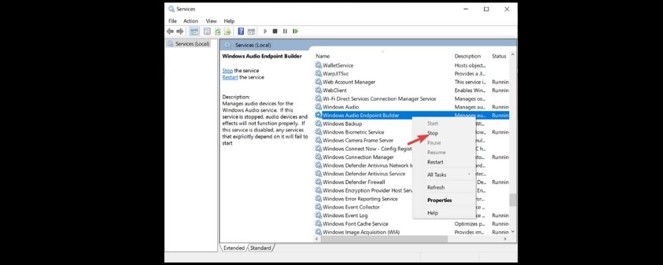Click the gear icon beside Windows Event Log
The height and width of the screenshot is (265, 663).
coord(318,215)
